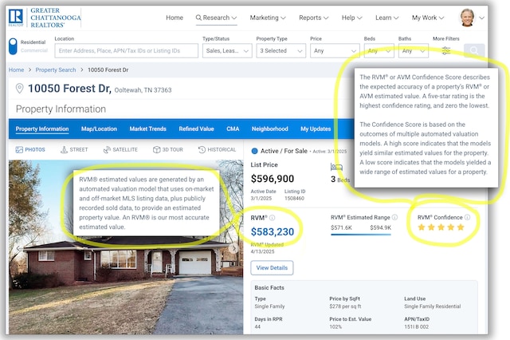Image resolution: width=510 pixels, height=340 pixels.
Task: Click the bed icon above 3 Beds
Action: coord(336,167)
